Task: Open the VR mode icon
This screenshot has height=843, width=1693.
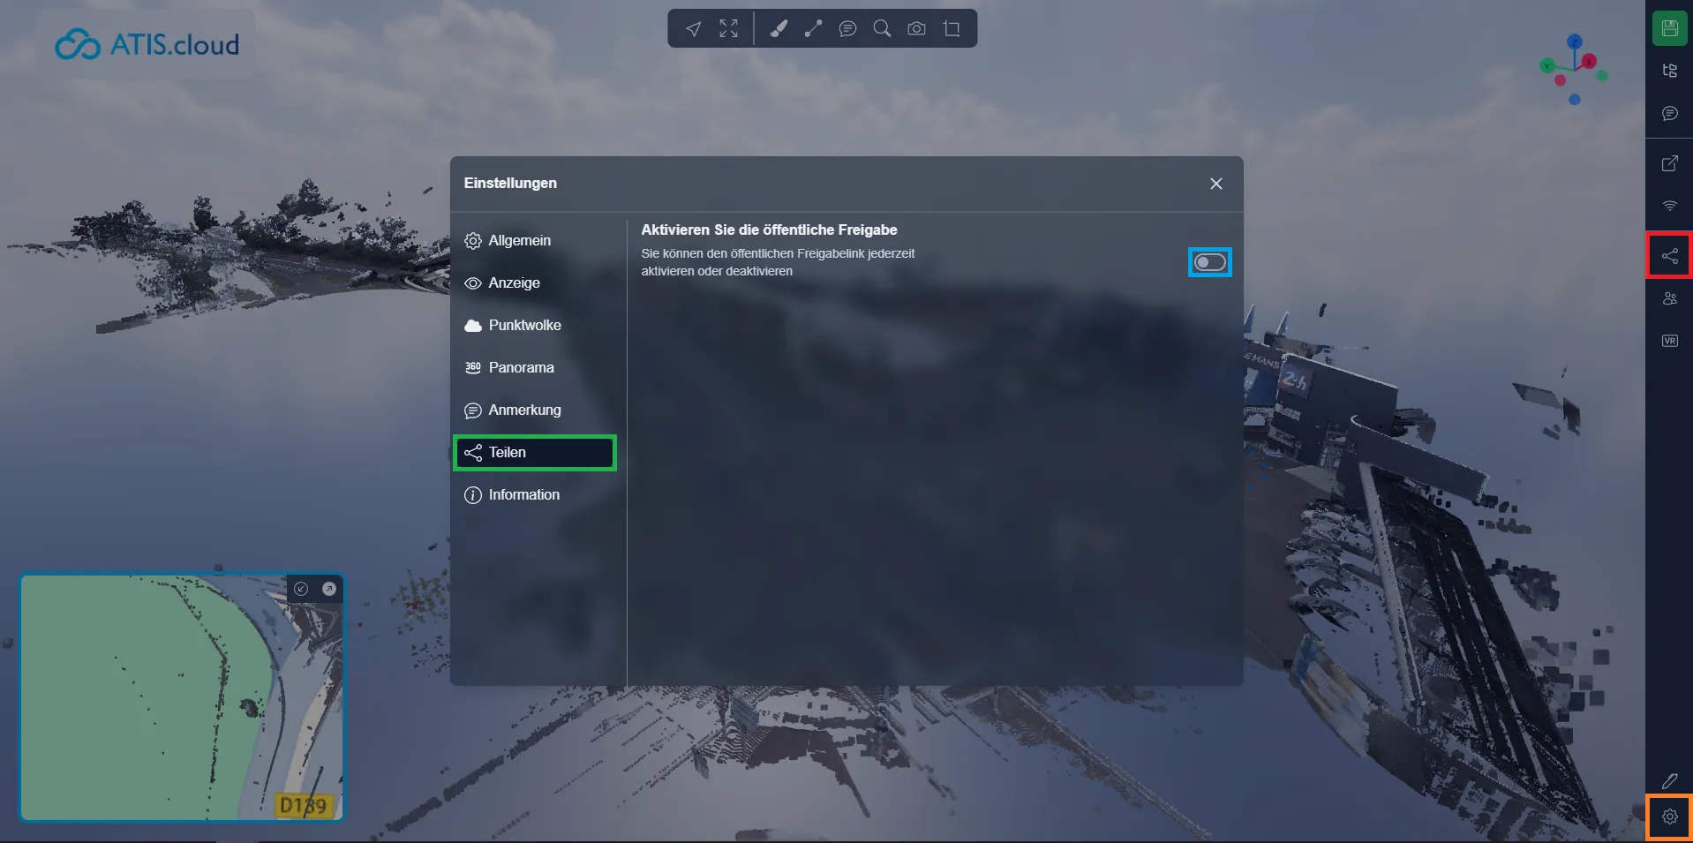Action: click(1669, 341)
